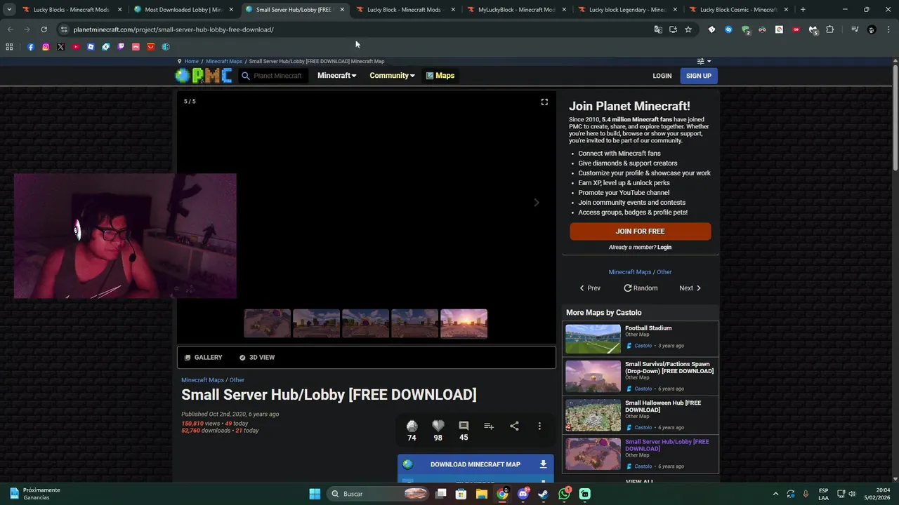Open the YouTube bookmark
899x505 pixels.
click(x=76, y=47)
